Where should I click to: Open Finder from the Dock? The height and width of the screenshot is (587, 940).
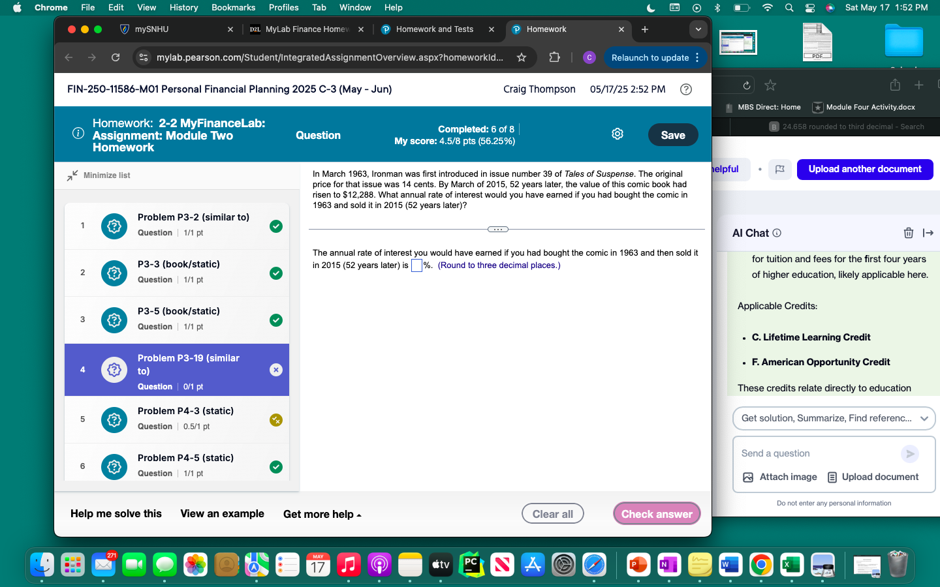click(42, 565)
